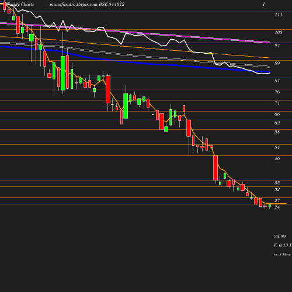Select the 51 price axis label
The width and height of the screenshot is (292, 292).
[x=277, y=147]
